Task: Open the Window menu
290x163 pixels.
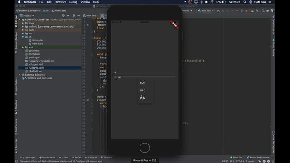Action: click(85, 2)
